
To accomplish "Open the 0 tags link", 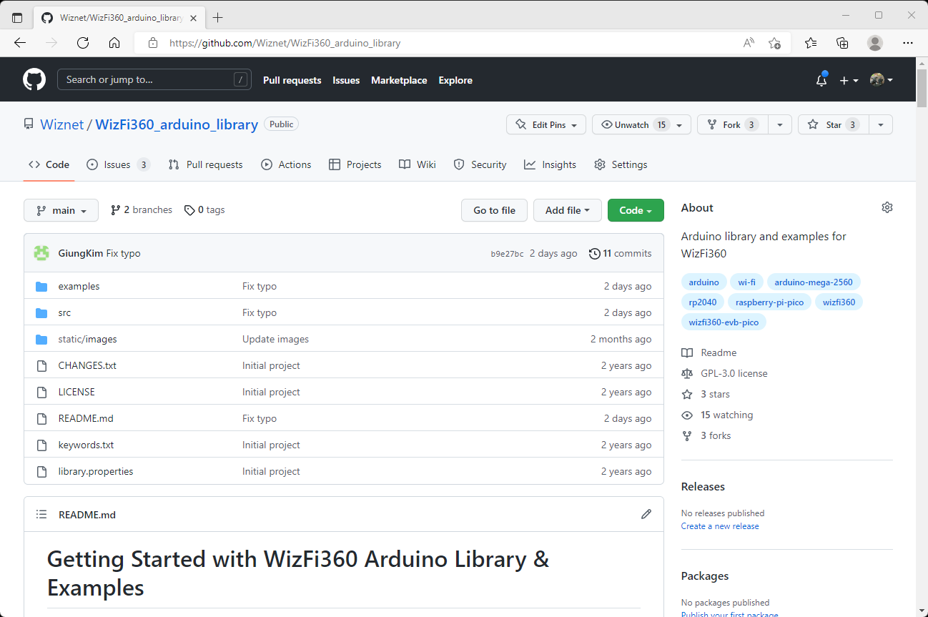I will click(204, 210).
